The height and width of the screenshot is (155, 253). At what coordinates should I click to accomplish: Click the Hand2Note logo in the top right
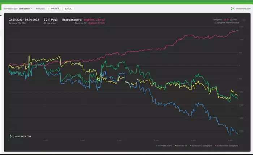(x=241, y=9)
